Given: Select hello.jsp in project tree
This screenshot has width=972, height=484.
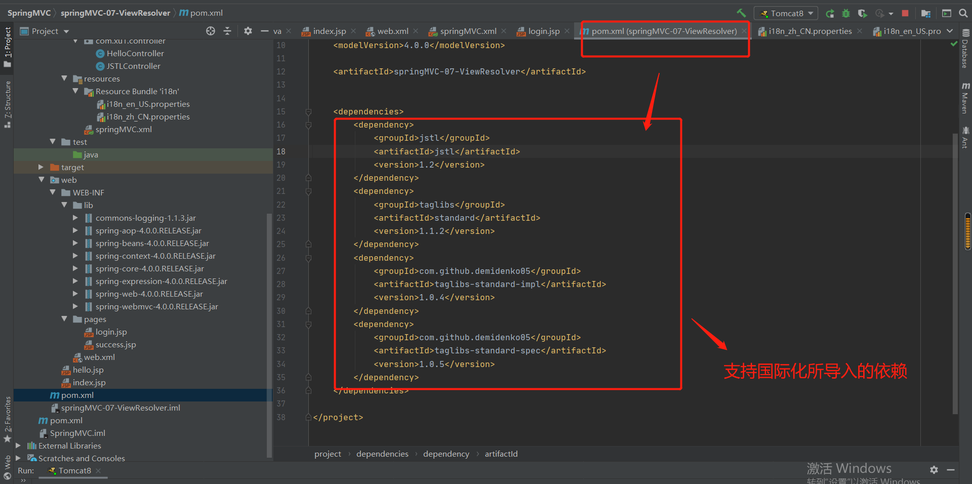Looking at the screenshot, I should pyautogui.click(x=88, y=370).
